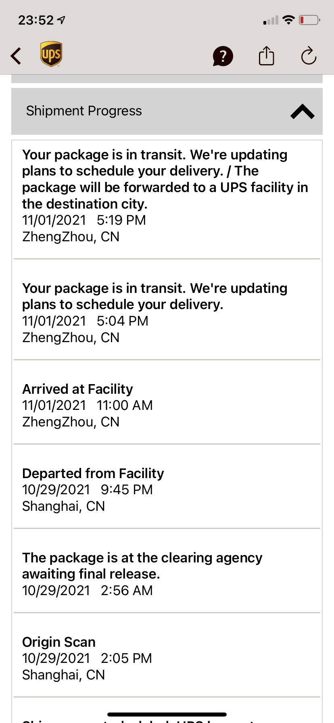334x723 pixels.
Task: Tap the Wi-Fi status icon
Action: [288, 20]
